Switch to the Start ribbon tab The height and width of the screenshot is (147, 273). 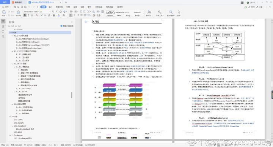43,7
